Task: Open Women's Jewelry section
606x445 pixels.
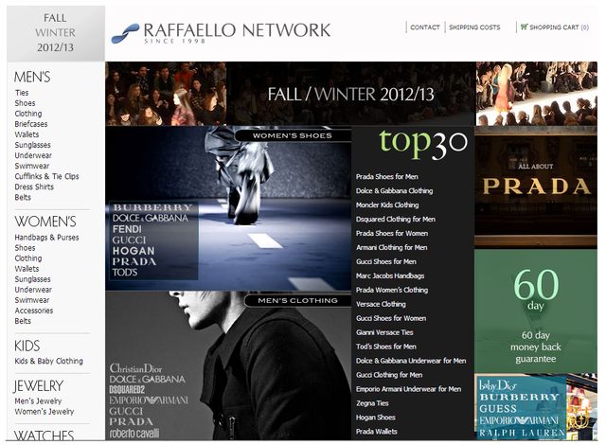Action: [x=45, y=412]
